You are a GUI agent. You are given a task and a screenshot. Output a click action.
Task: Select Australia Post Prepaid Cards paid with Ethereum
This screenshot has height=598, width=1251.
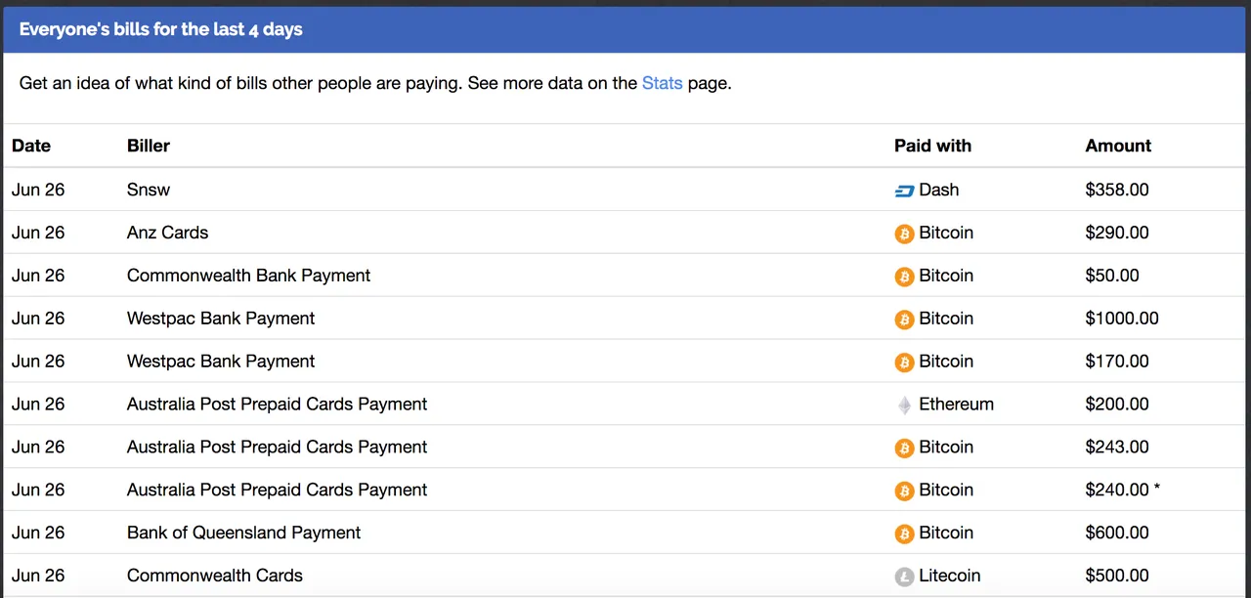(277, 405)
